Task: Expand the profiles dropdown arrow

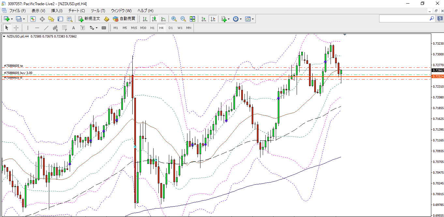Action: [24, 19]
